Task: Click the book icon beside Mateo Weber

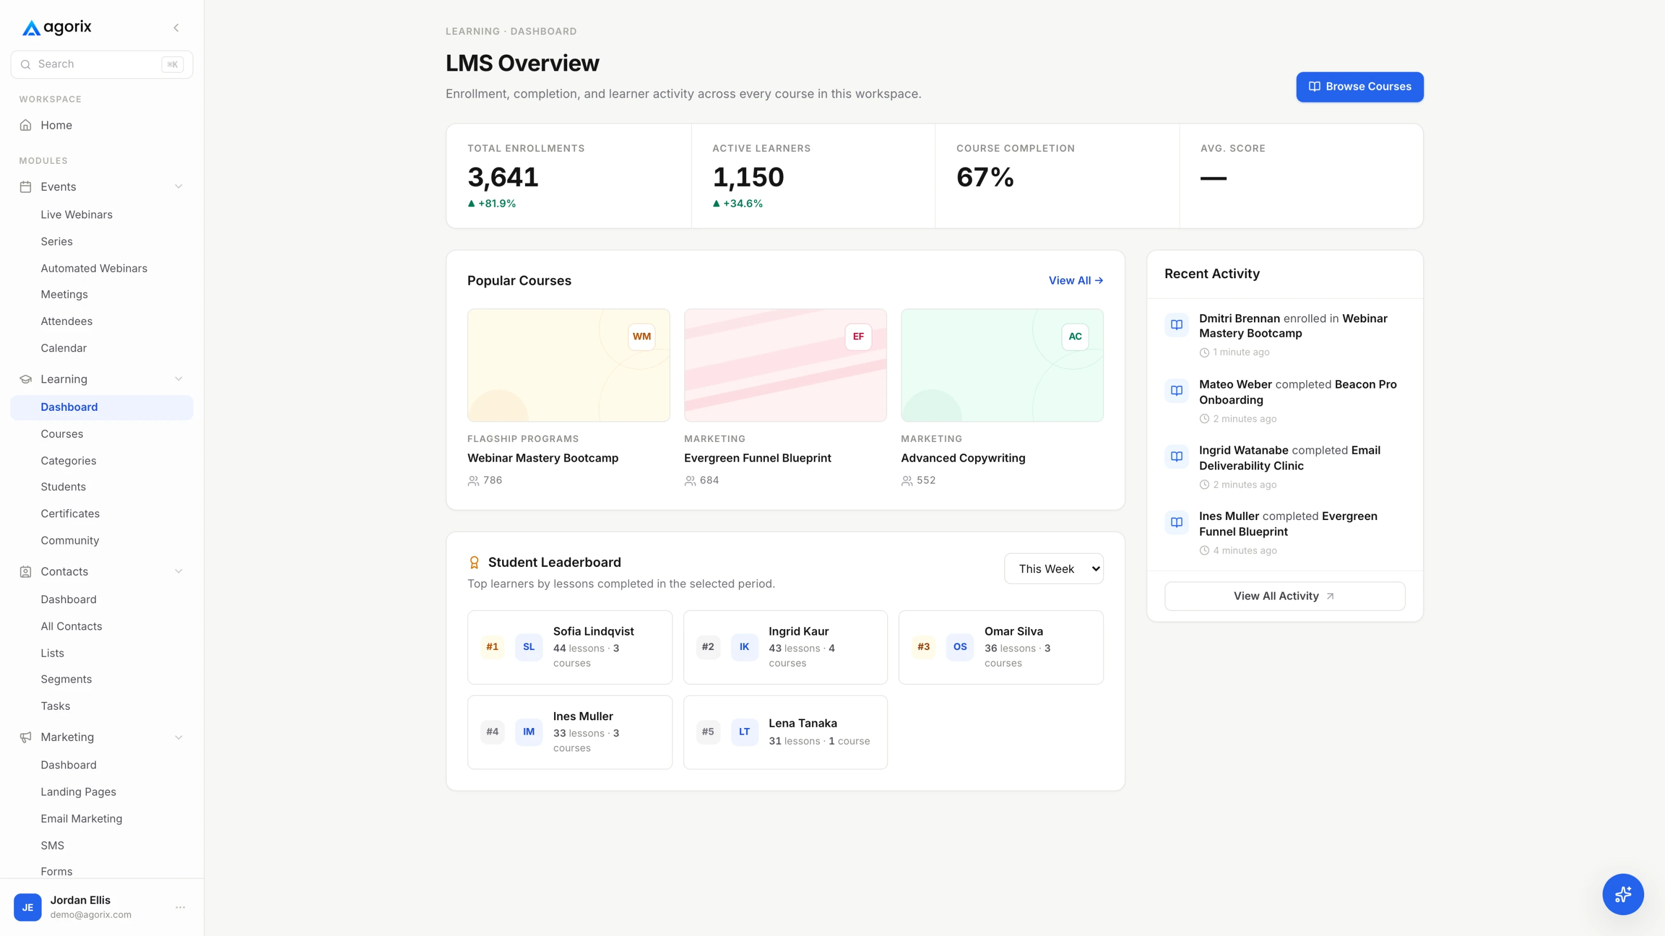Action: pos(1176,391)
